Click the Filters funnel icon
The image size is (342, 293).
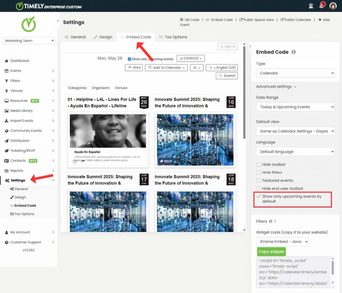point(7,81)
